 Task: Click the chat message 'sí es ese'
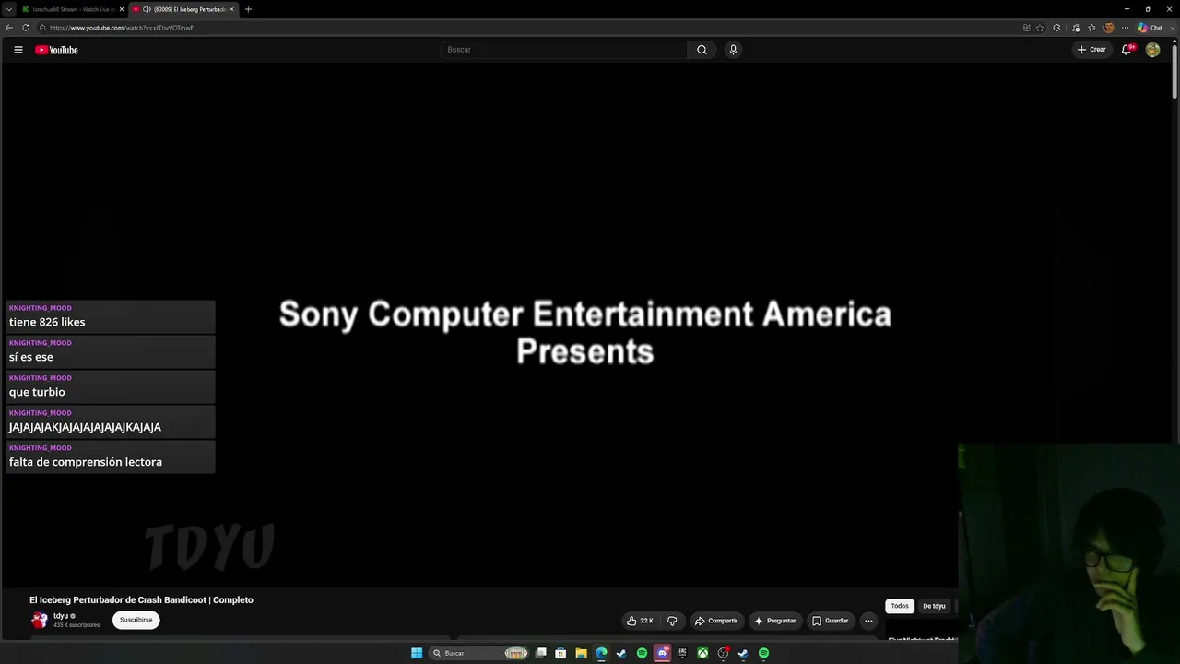[31, 357]
